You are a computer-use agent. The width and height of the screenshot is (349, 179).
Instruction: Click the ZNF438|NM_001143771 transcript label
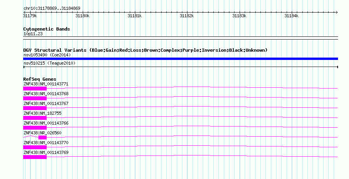[x=46, y=84]
